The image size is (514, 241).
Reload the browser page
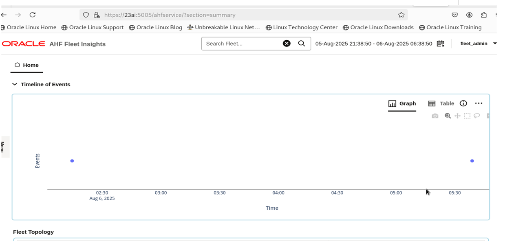click(x=33, y=15)
